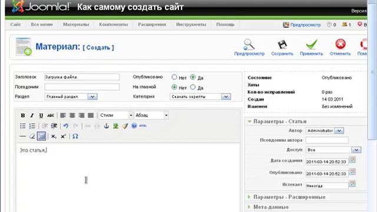The image size is (377, 212).
Task: Open the Инструменты menu
Action: 191,25
